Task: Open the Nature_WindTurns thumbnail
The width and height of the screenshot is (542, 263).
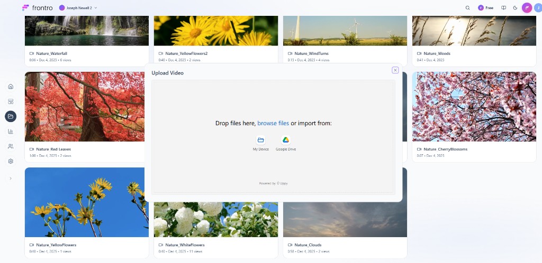Action: 345,31
